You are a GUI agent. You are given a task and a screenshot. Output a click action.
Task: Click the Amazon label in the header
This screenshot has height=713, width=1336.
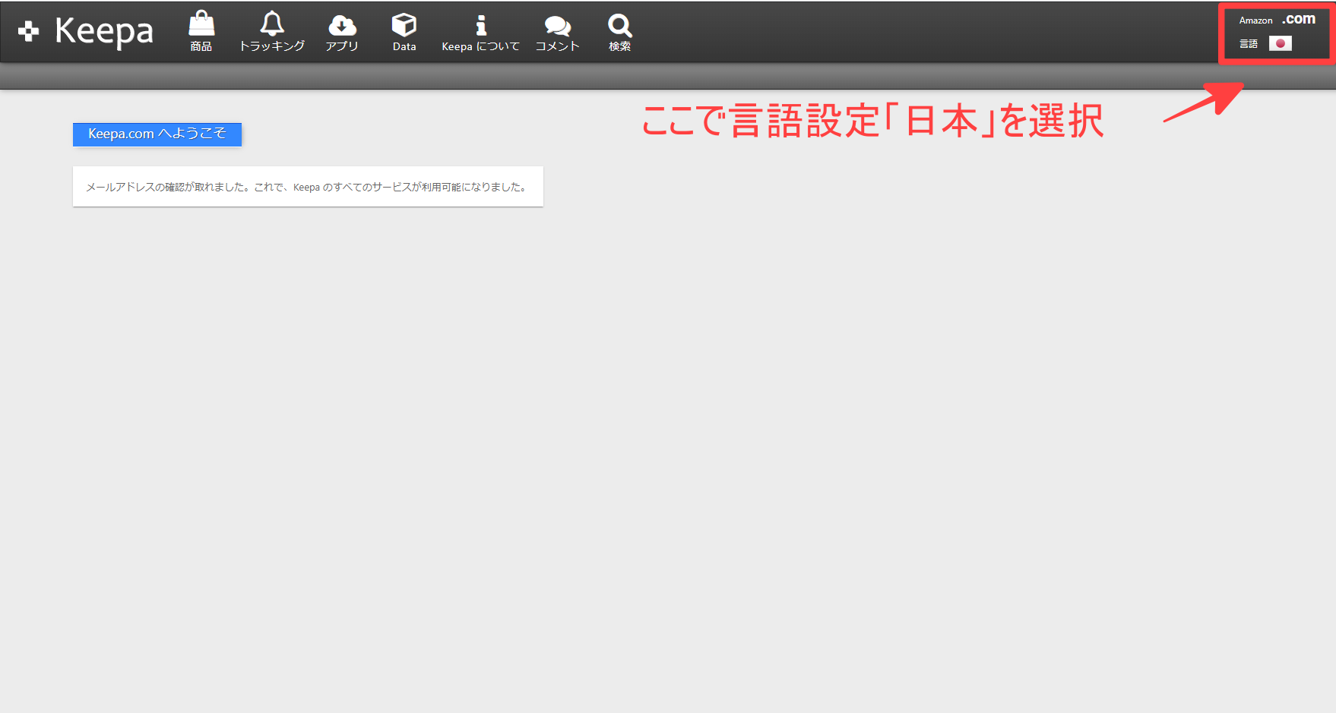click(1255, 21)
